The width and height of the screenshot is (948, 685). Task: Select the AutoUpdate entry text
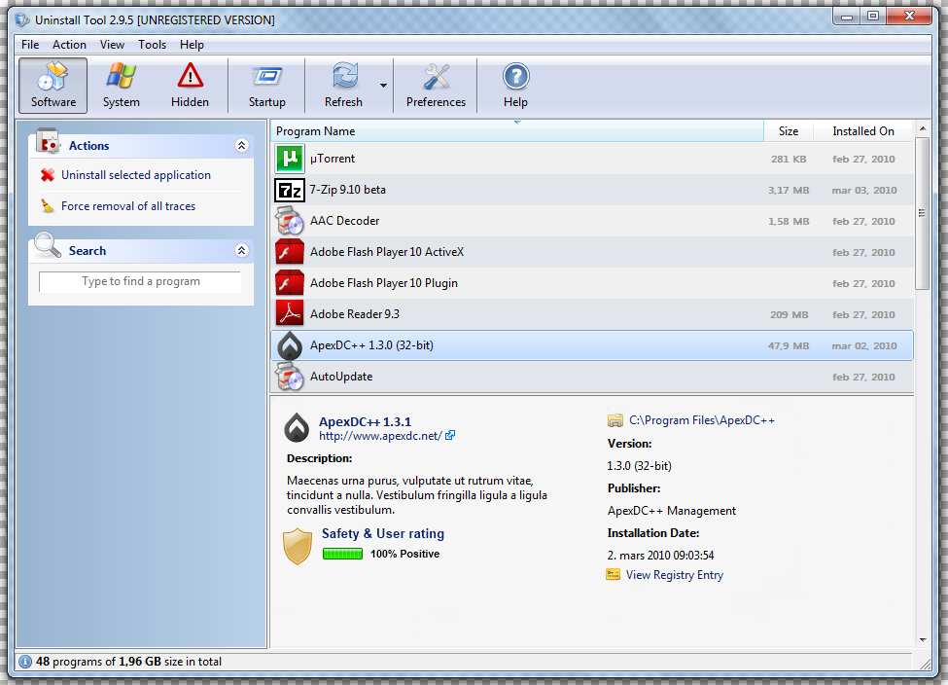point(341,377)
